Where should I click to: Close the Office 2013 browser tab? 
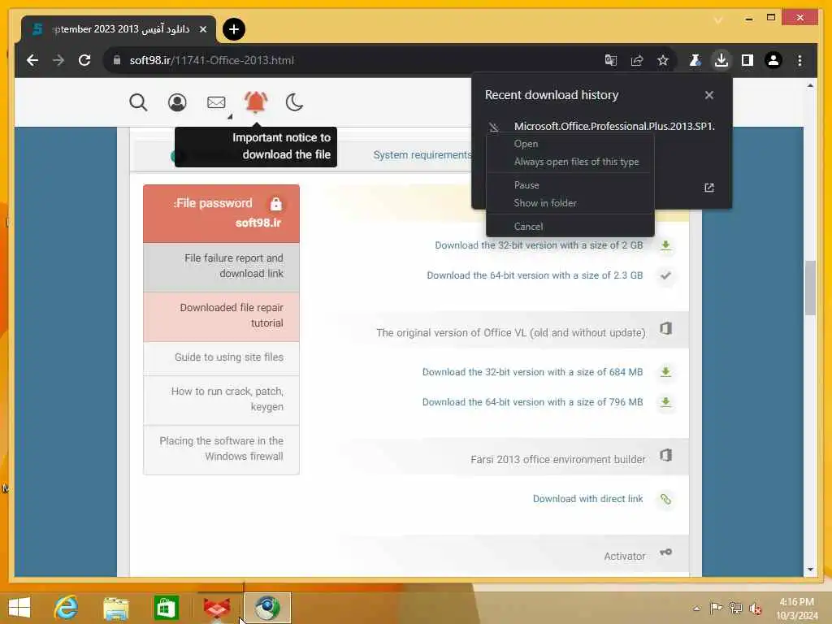[x=202, y=30]
